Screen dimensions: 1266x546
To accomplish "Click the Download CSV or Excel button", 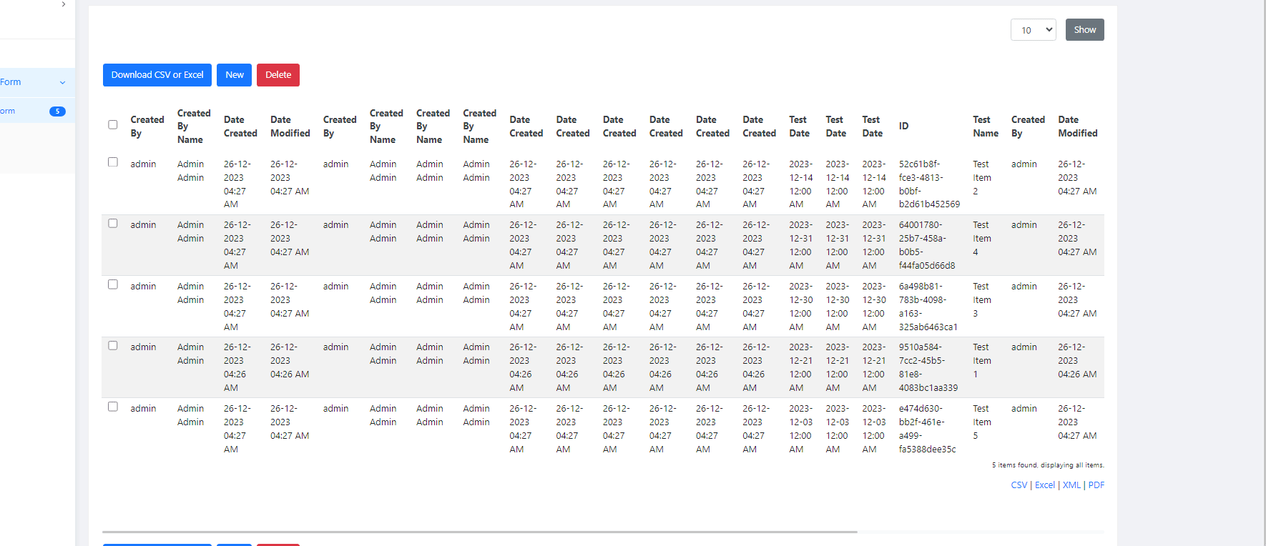I will 157,75.
